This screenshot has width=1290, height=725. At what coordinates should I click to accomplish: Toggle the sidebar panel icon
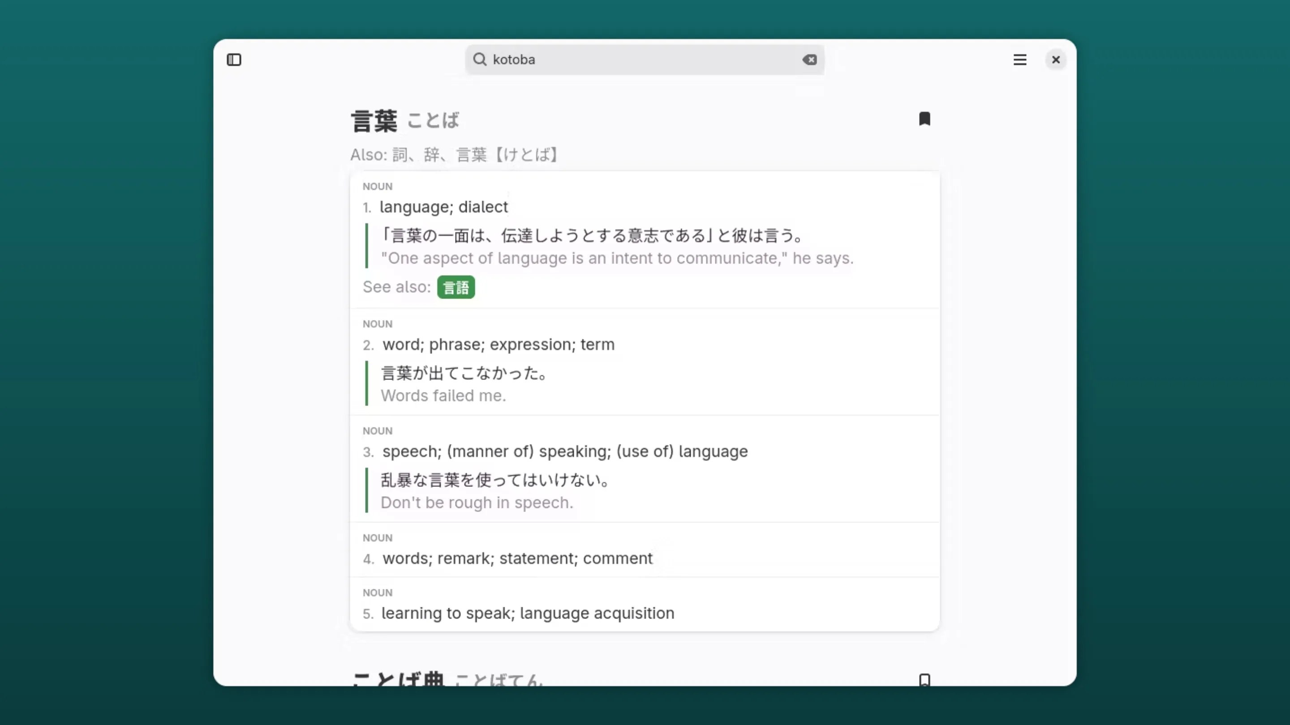click(x=234, y=60)
